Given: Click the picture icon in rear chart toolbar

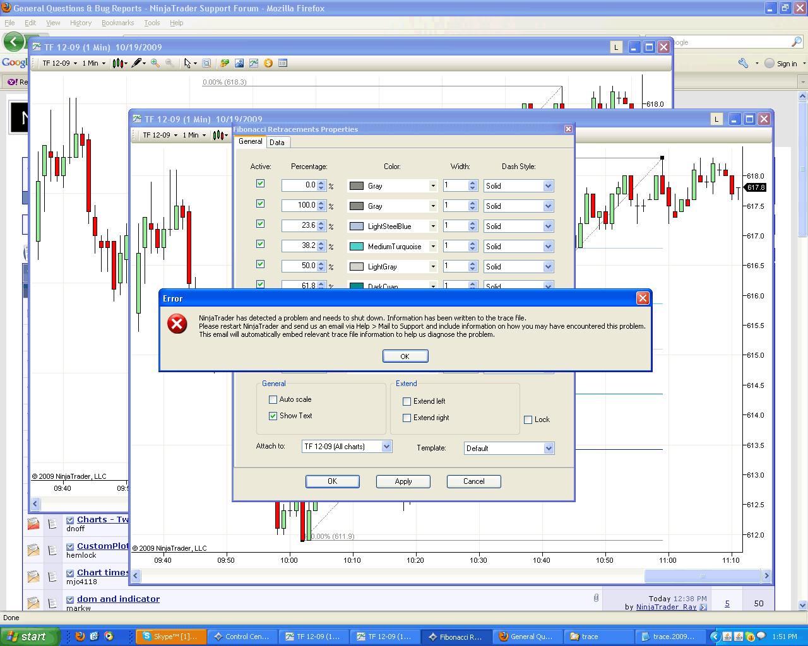Looking at the screenshot, I should point(239,63).
